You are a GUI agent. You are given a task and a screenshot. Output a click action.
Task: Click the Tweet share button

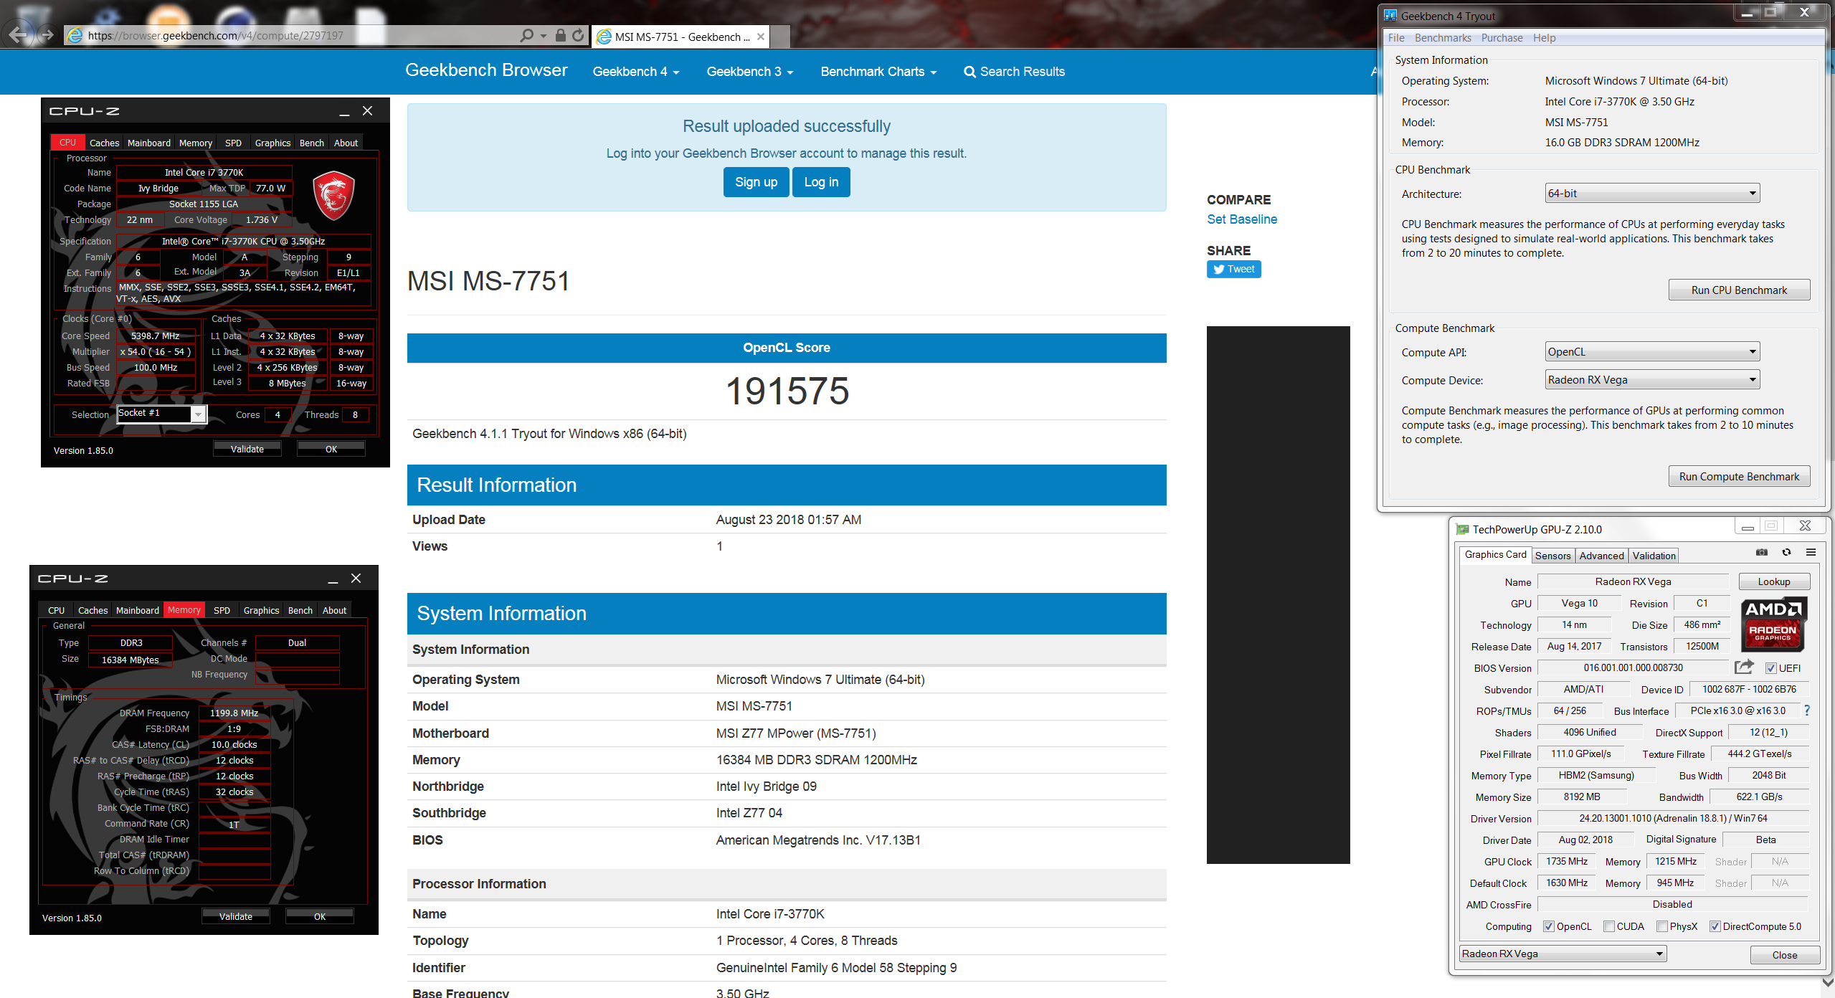click(1233, 269)
